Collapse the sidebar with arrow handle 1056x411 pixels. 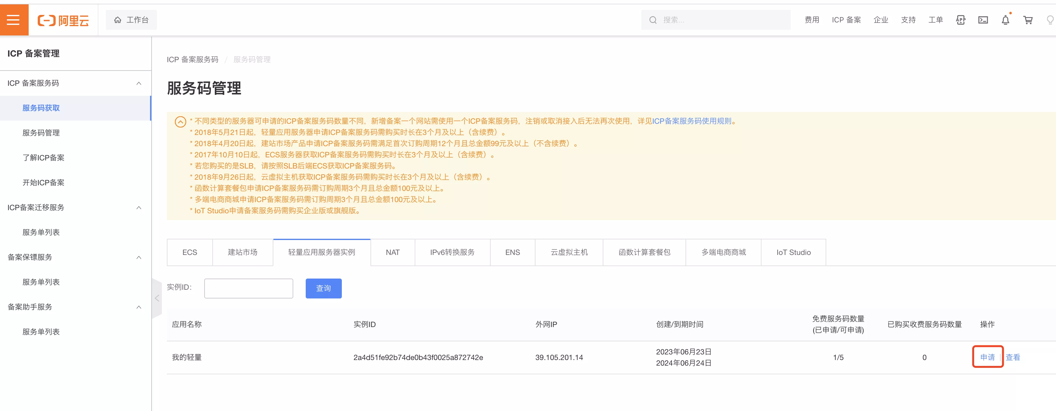click(157, 298)
